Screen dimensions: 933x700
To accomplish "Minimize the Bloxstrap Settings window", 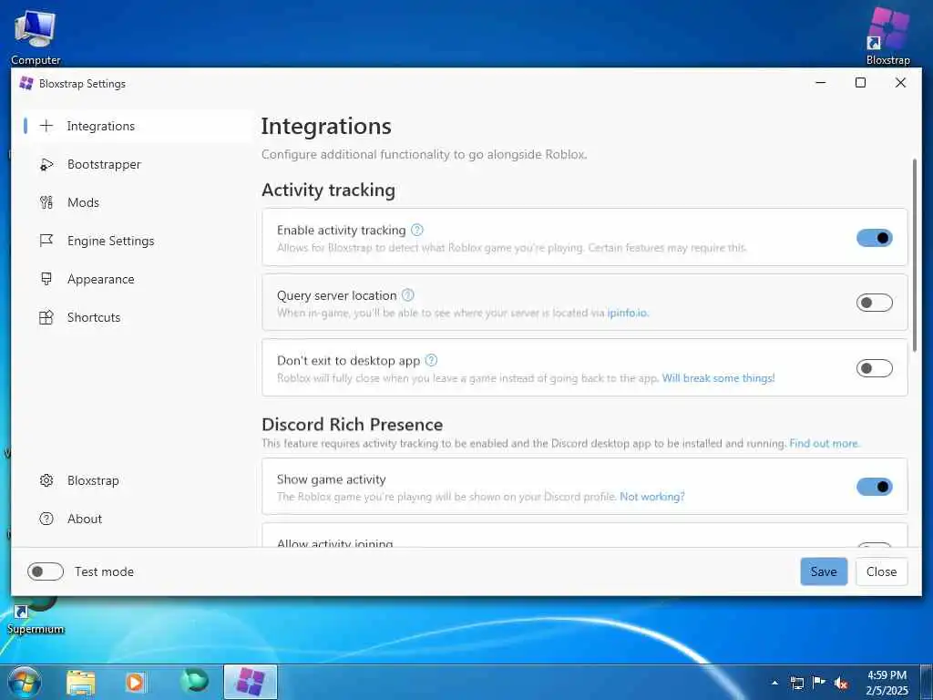I will pyautogui.click(x=821, y=83).
